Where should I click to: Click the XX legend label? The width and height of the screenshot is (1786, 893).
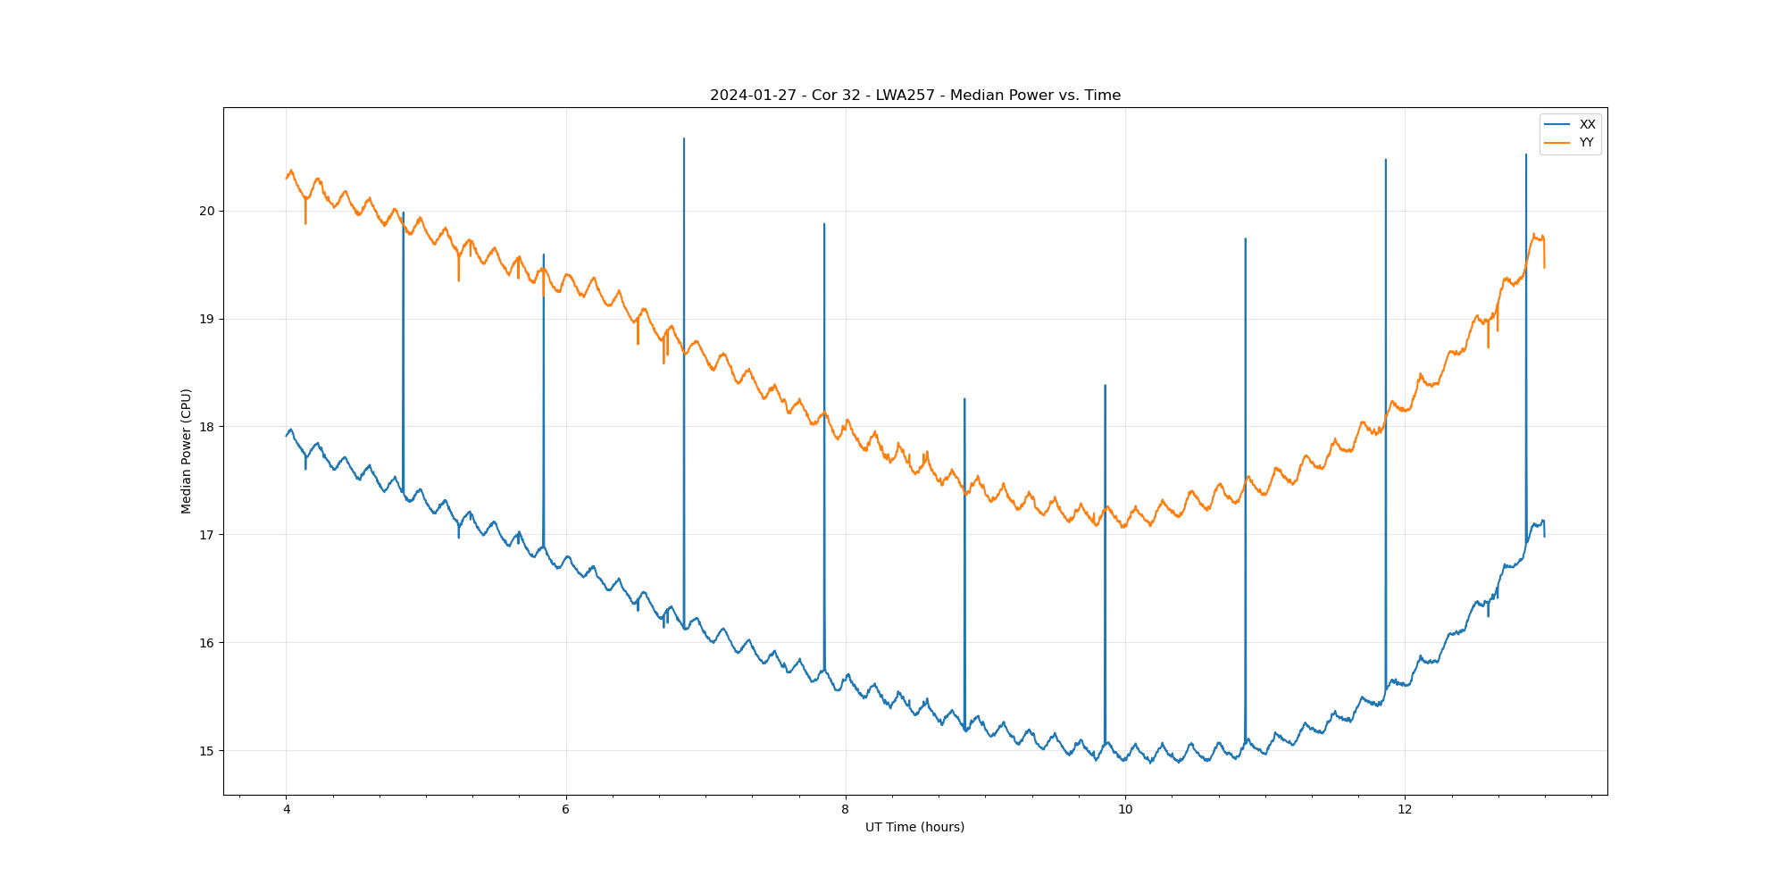pyautogui.click(x=1587, y=125)
